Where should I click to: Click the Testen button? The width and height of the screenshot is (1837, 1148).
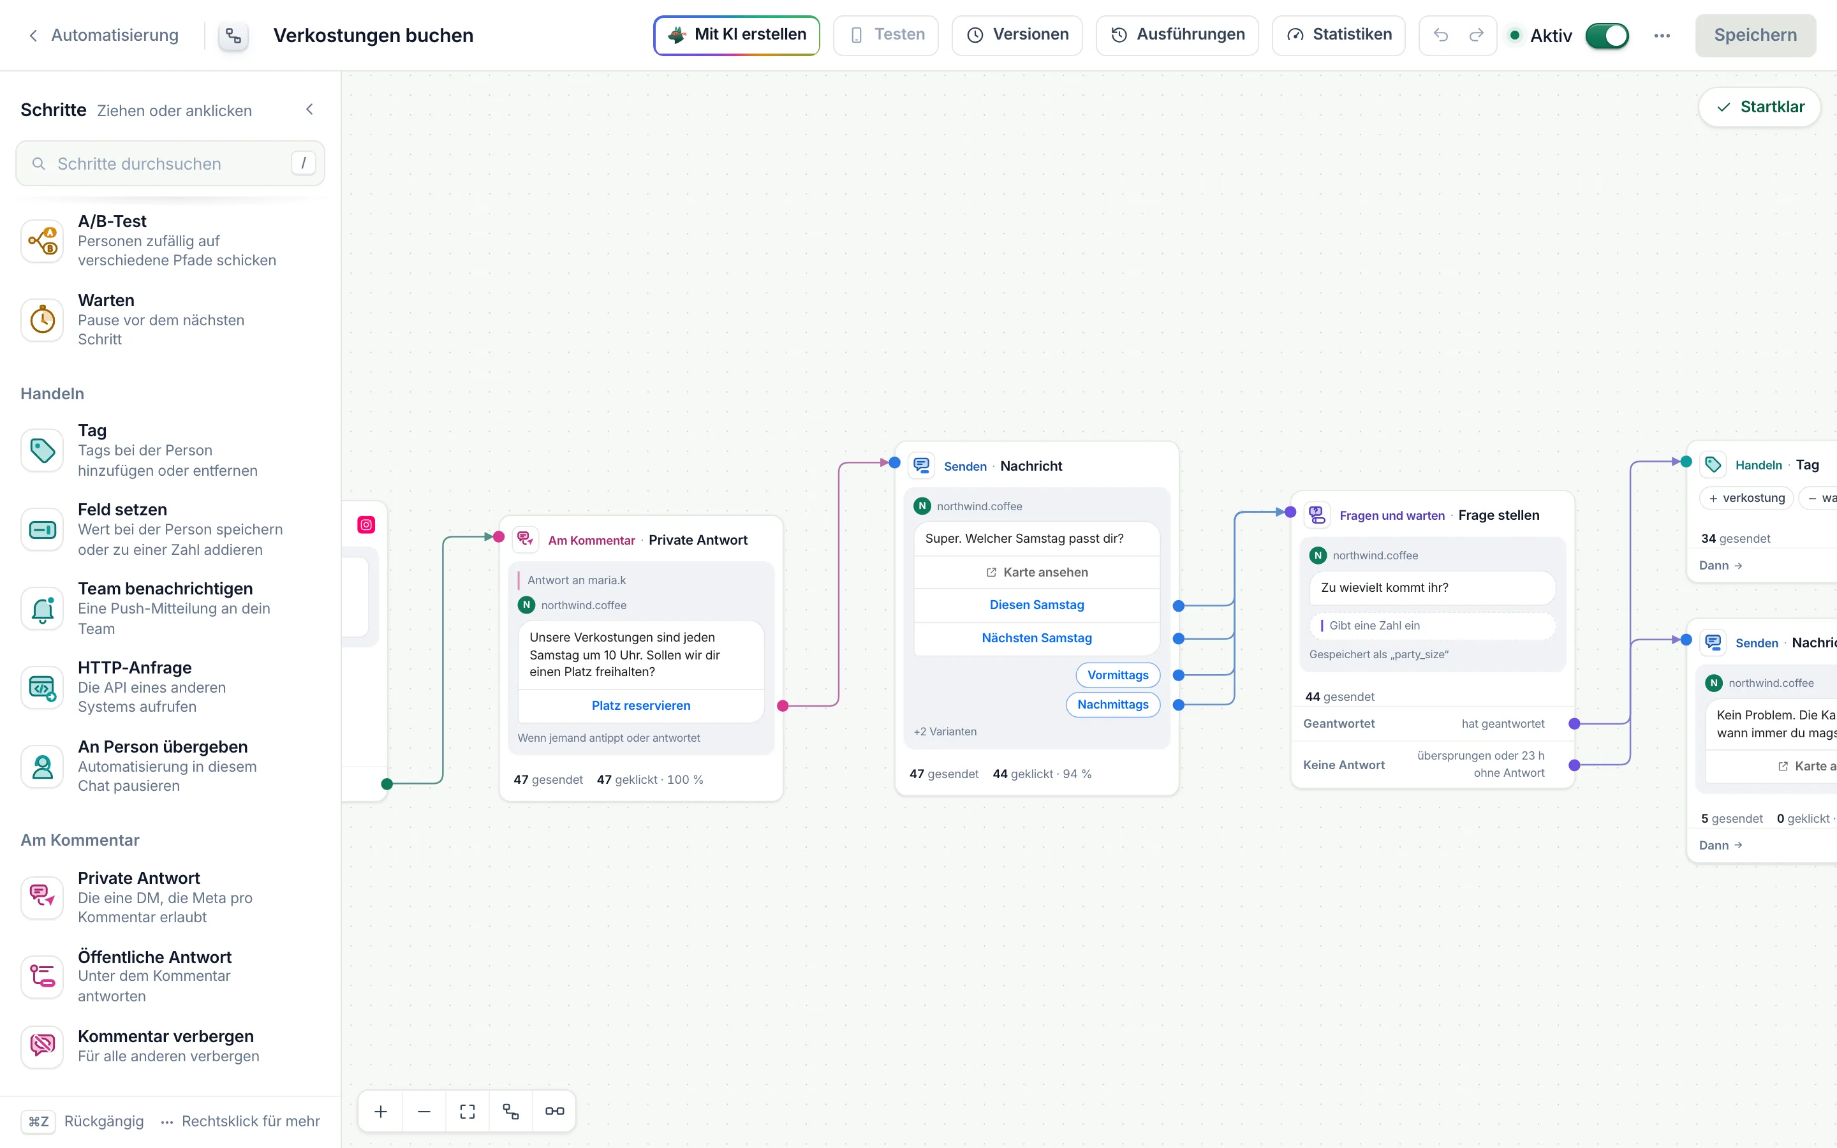886,35
